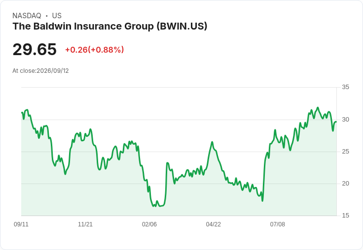Click the current price 29.65

[35, 49]
